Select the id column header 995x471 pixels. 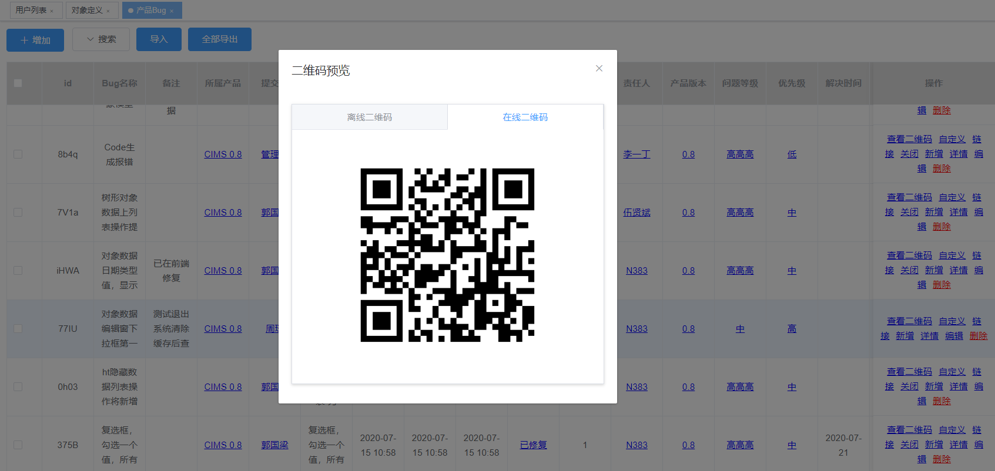pyautogui.click(x=68, y=83)
